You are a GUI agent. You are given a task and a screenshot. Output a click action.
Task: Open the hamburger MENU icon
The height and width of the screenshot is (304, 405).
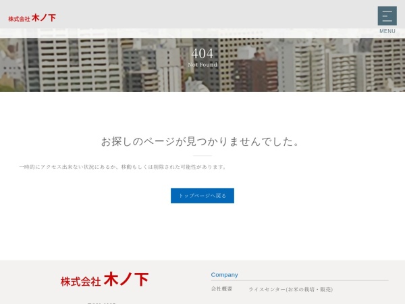[x=387, y=16]
